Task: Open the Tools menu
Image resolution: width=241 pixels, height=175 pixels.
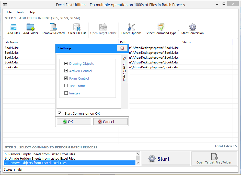Action: 20,12
